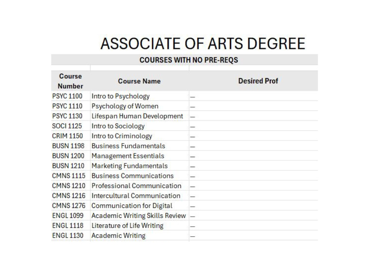Select the Professional Communication cell

click(x=139, y=185)
